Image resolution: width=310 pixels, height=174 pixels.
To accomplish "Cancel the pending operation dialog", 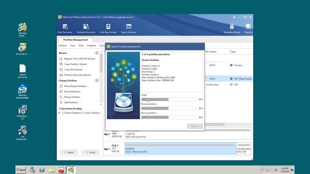I will [195, 126].
